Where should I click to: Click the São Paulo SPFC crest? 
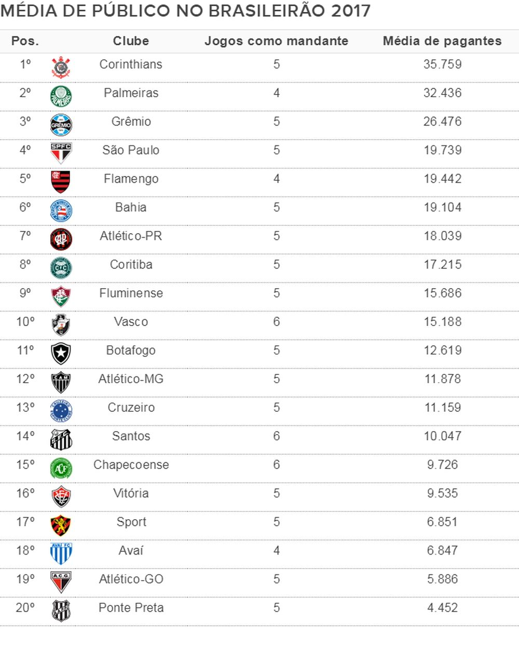click(61, 153)
